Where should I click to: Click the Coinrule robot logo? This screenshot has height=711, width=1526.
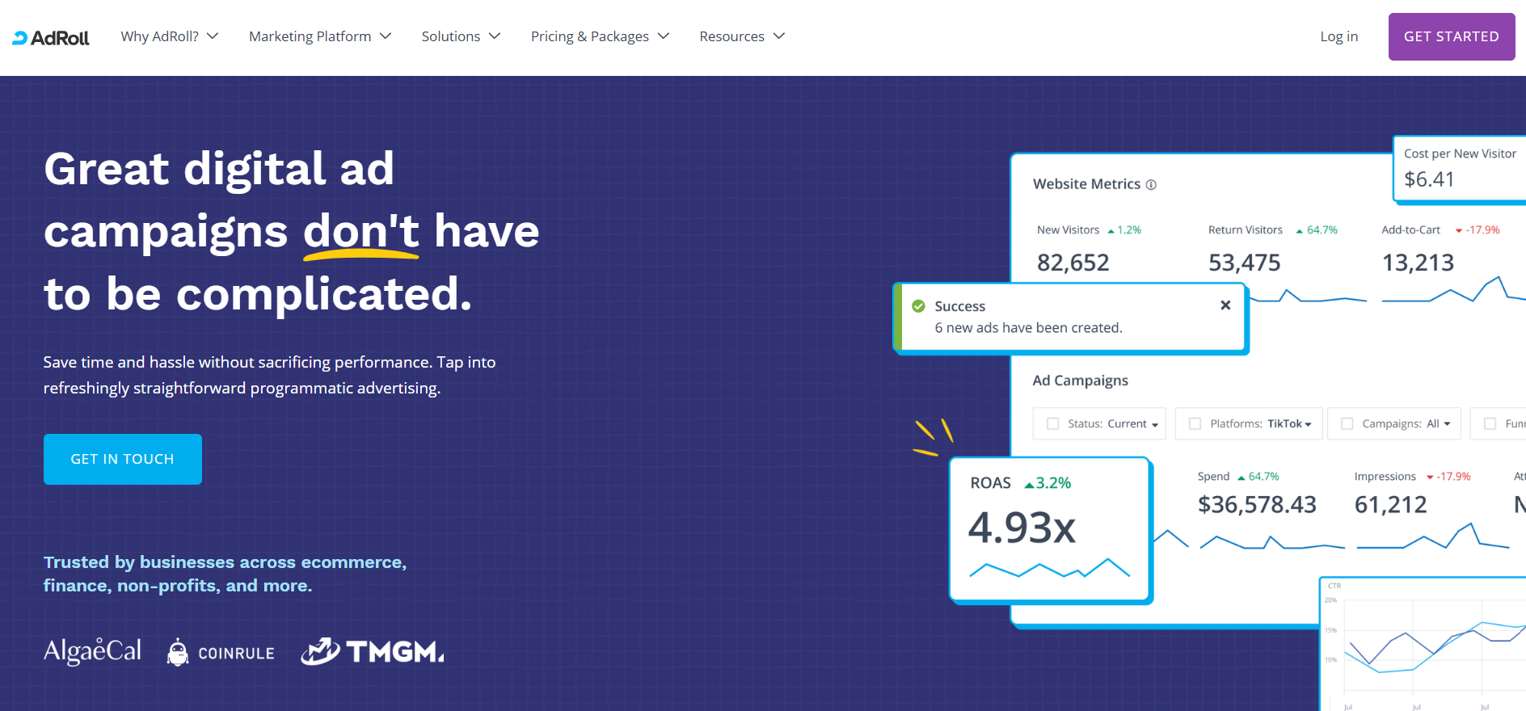pos(221,652)
